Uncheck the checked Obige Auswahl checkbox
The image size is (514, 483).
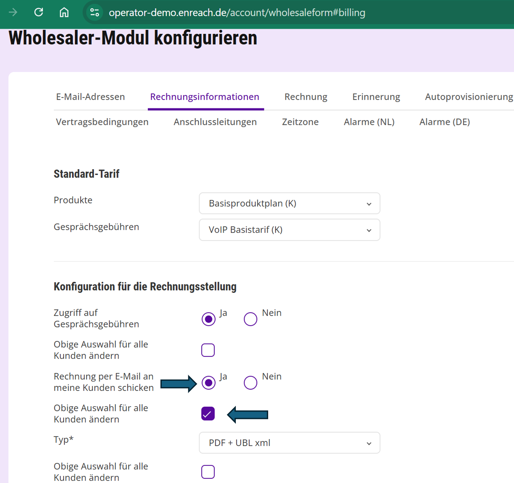coord(208,414)
